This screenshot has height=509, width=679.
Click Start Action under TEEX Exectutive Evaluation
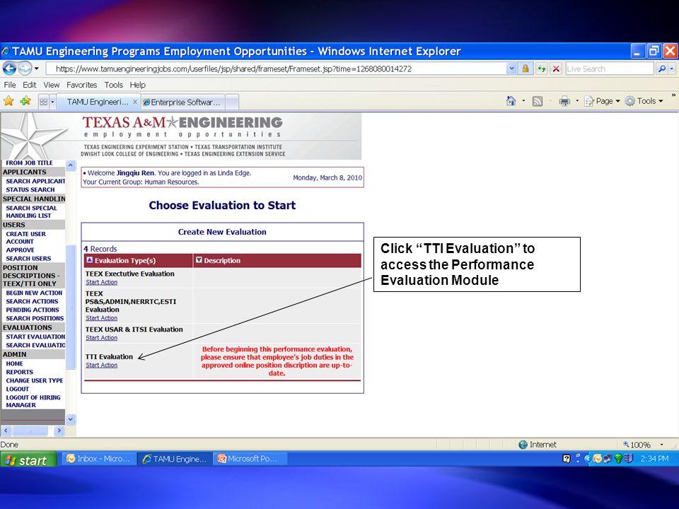click(101, 282)
